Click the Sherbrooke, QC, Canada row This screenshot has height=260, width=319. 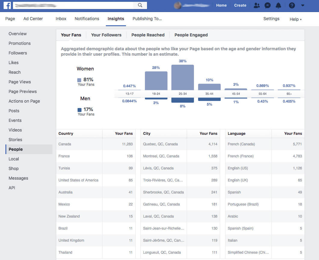pyautogui.click(x=180, y=192)
